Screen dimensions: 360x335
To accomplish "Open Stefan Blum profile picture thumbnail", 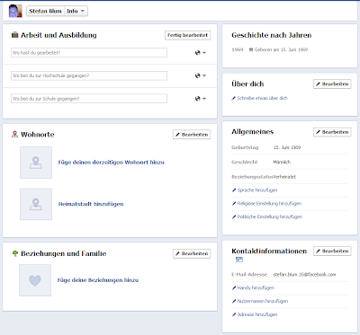I will point(15,11).
